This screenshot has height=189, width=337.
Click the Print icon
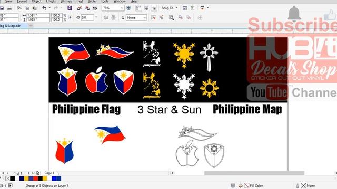coord(9,8)
